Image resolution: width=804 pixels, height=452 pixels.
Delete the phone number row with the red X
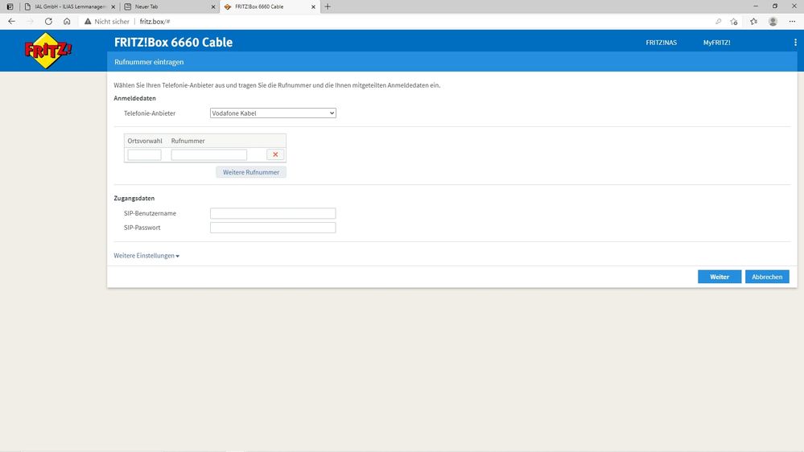275,154
